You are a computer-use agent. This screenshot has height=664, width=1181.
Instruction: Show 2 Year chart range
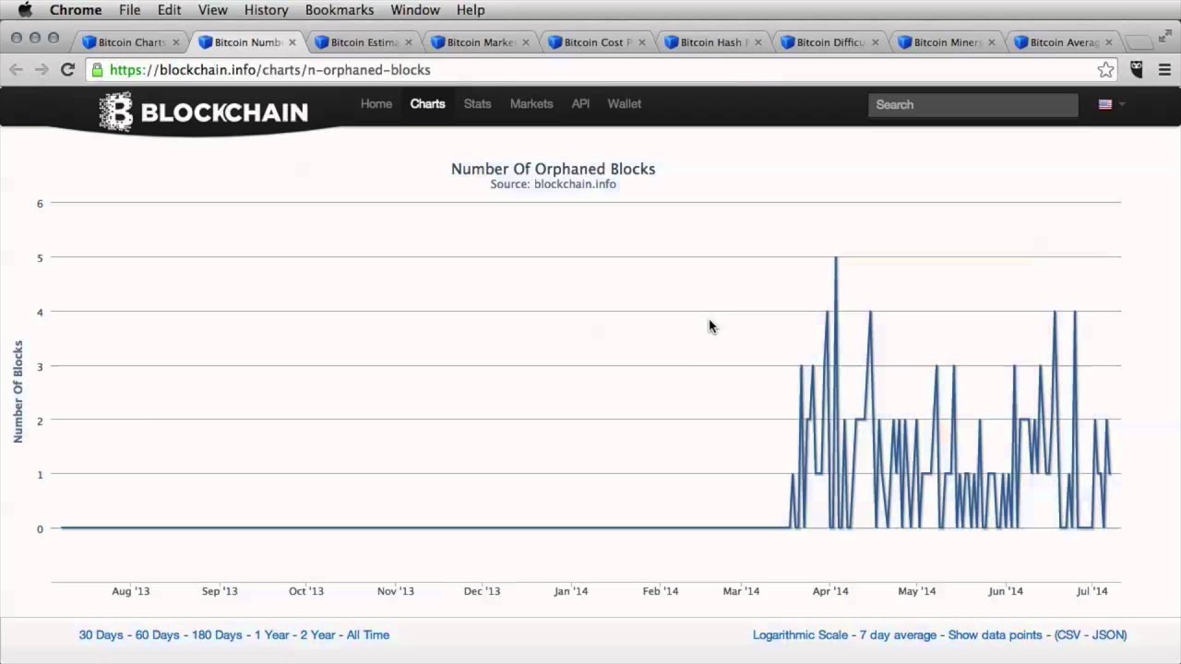(318, 634)
